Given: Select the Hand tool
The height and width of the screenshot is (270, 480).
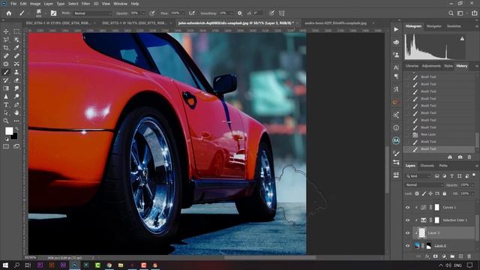Looking at the screenshot, I should coord(16,112).
